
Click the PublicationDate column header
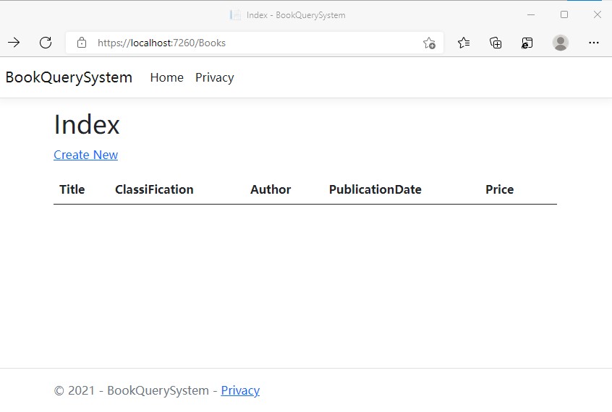pos(375,189)
